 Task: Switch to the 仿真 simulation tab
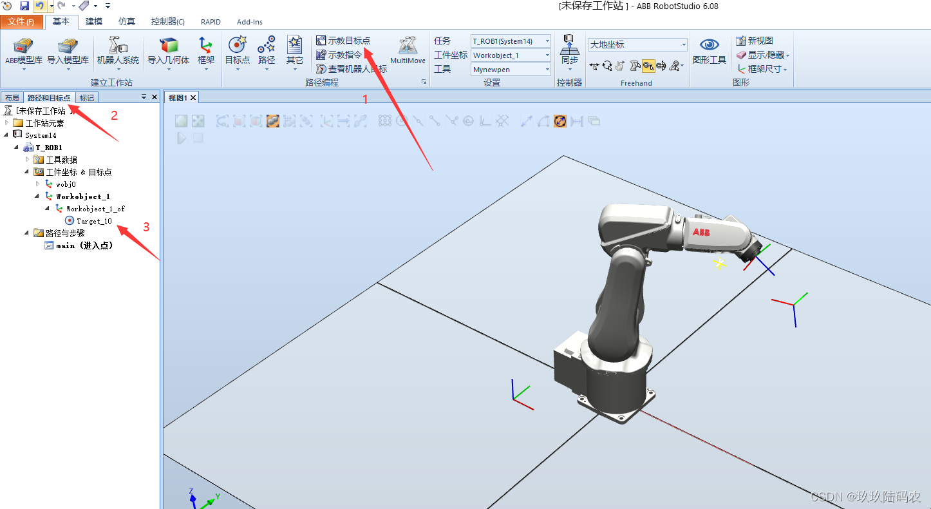coord(127,22)
